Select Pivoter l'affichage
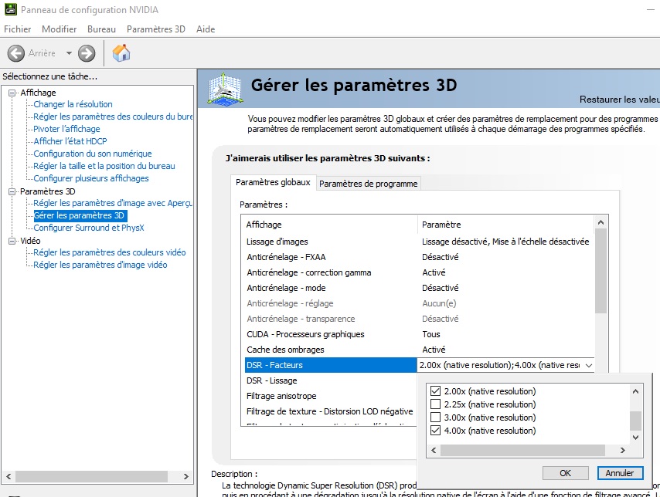The width and height of the screenshot is (660, 497). tap(66, 129)
